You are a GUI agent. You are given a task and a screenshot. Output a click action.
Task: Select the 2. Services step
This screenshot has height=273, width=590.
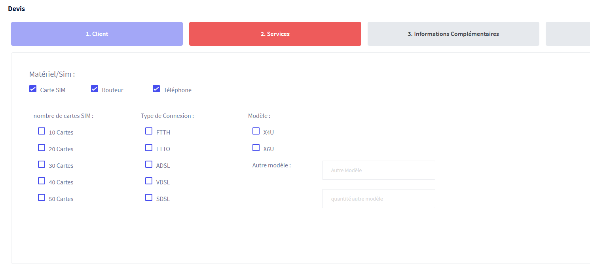point(275,34)
